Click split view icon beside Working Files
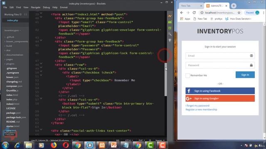This screenshot has height=149, width=266. click(26, 14)
